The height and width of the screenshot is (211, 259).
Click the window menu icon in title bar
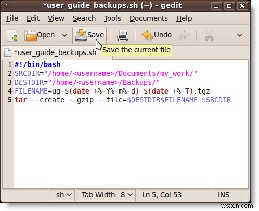point(7,6)
